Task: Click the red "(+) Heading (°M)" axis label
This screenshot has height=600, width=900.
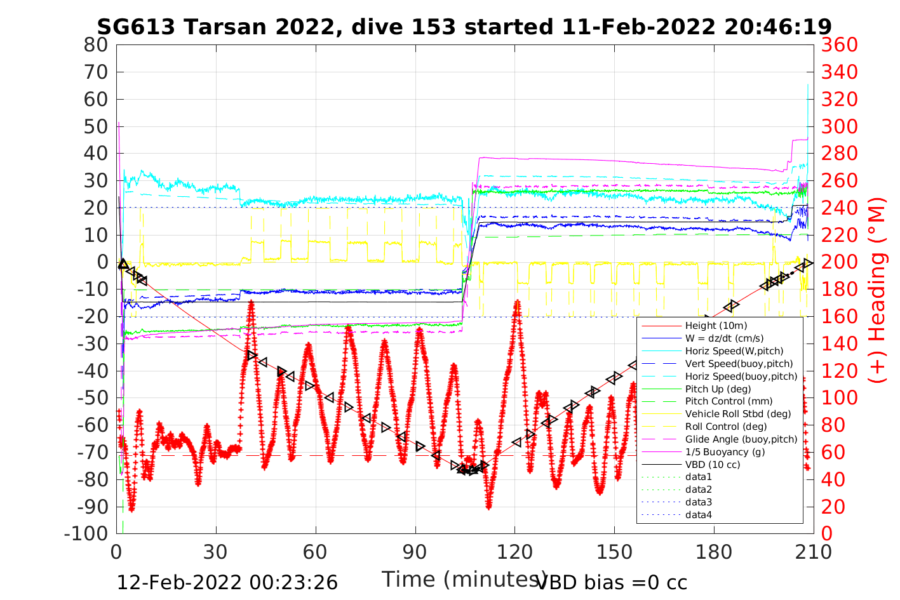Action: (x=877, y=290)
